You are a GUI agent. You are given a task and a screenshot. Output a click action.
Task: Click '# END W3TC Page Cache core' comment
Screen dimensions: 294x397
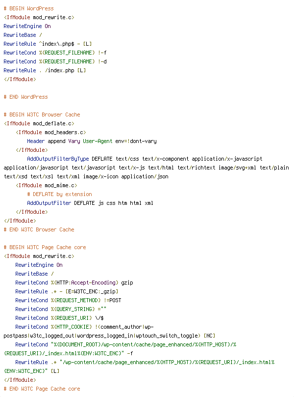[42, 389]
